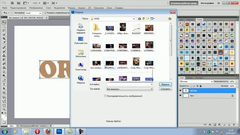Select the Brush tool
This screenshot has width=240, height=135.
(4, 52)
